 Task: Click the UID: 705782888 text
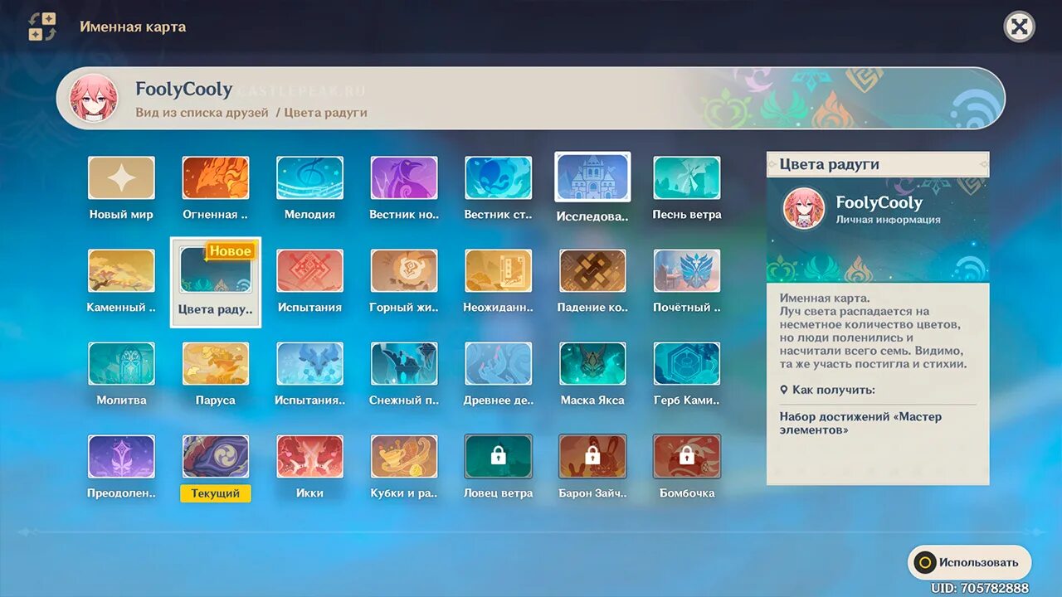click(980, 588)
